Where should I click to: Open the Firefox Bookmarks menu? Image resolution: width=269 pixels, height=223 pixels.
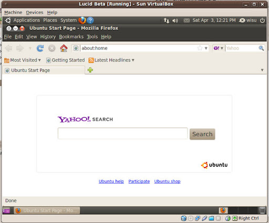coord(71,37)
